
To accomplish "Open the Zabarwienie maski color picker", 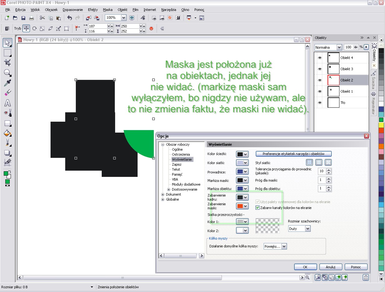I will 242,206.
